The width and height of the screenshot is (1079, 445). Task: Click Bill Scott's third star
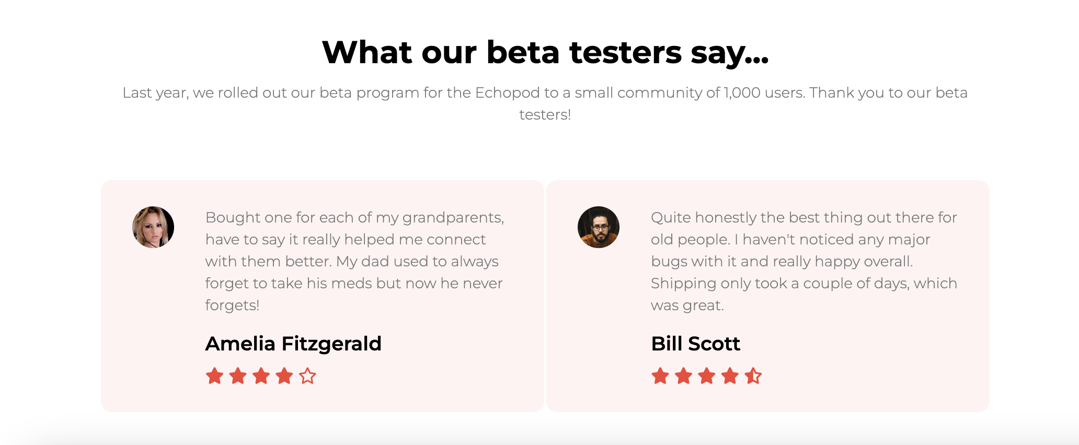pos(707,376)
